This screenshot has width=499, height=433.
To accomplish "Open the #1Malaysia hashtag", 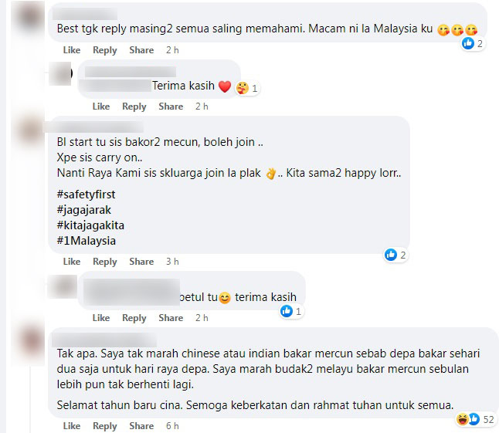I will point(87,241).
